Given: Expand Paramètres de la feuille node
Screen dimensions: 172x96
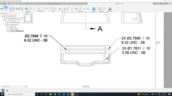Looking at the screenshot, I should [5, 22].
